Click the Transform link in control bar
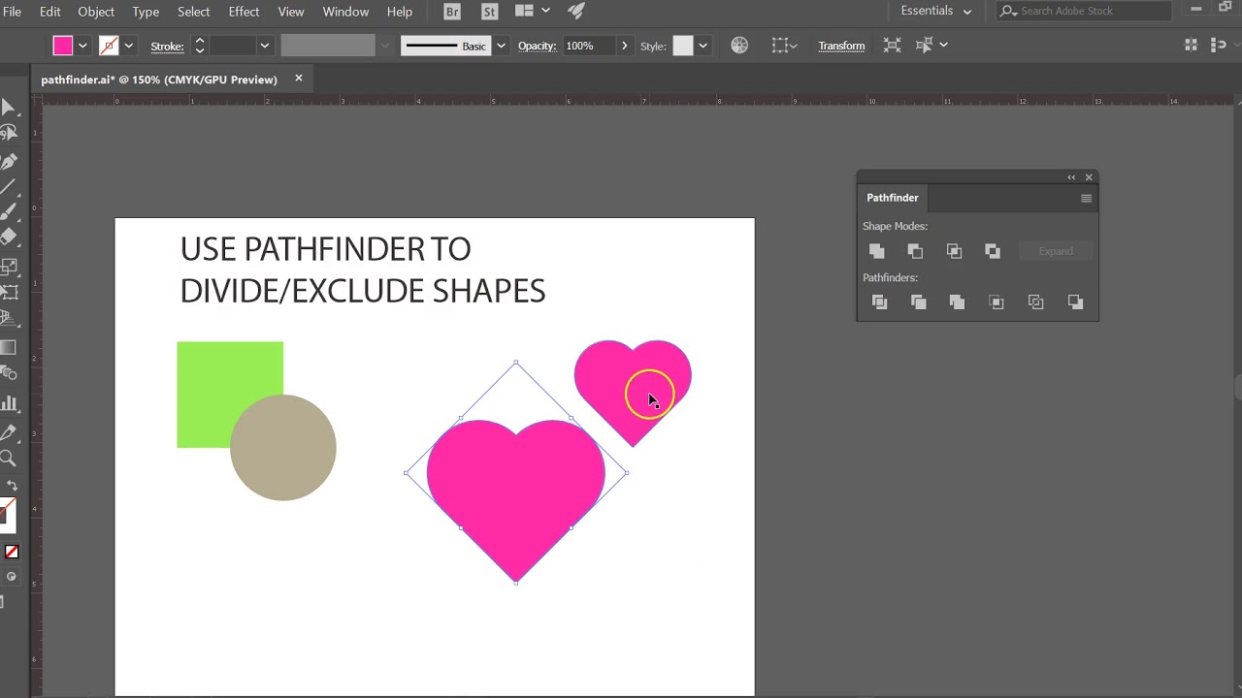Screen dimensions: 1242x698 [x=841, y=46]
